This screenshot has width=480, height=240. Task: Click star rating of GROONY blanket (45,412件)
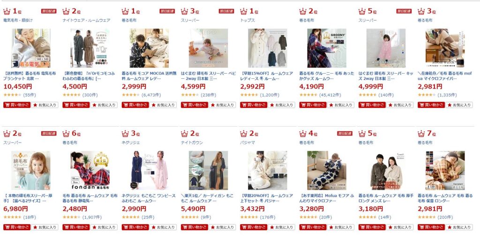point(308,95)
